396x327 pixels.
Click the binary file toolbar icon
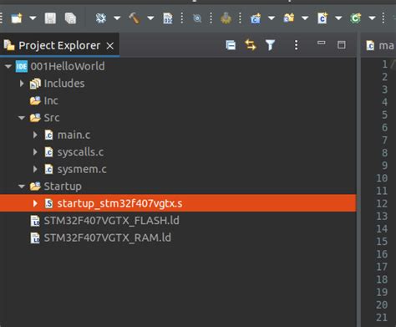click(168, 18)
